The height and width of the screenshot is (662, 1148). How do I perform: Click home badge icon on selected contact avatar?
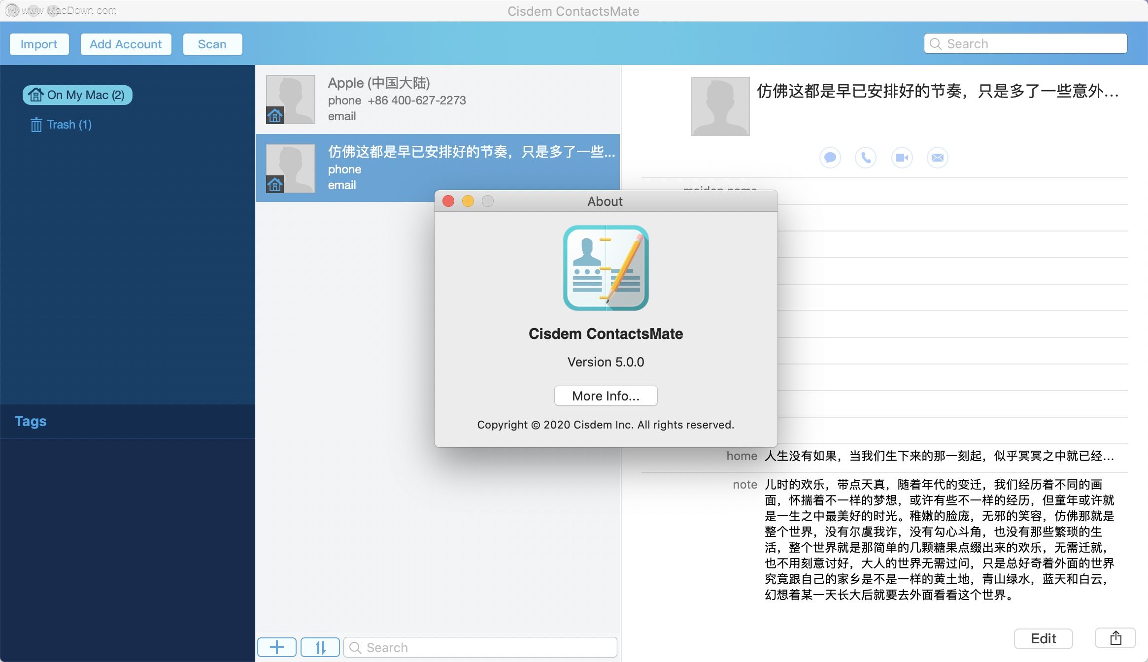[275, 185]
